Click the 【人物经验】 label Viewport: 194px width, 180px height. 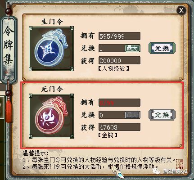tap(113, 69)
